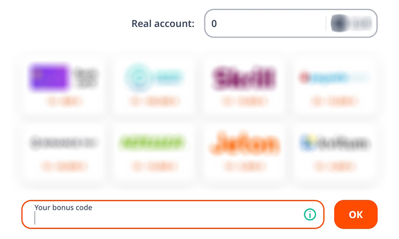Click the amount limits under Skrill
The height and width of the screenshot is (239, 399).
[x=244, y=101]
